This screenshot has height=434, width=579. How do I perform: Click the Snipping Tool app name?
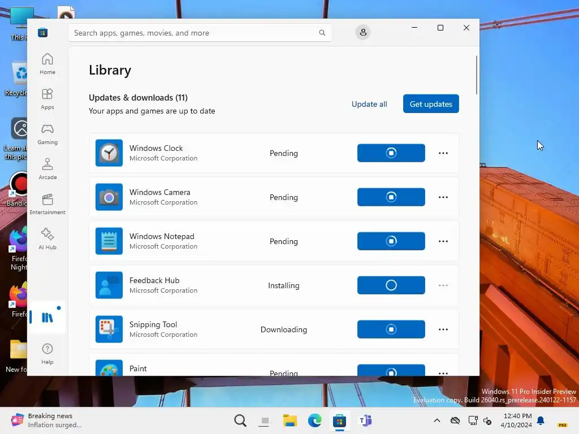click(153, 324)
